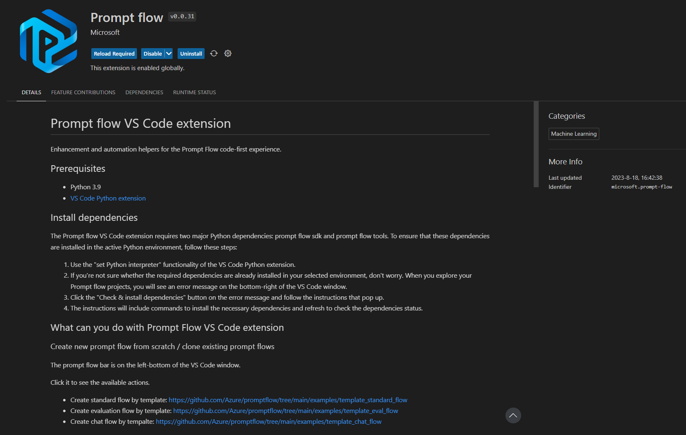The height and width of the screenshot is (435, 686).
Task: Open the template_eval_flow GitHub link
Action: 286,411
